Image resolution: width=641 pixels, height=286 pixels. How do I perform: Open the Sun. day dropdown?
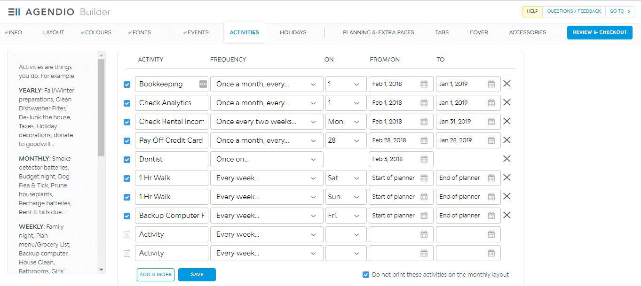tap(346, 197)
